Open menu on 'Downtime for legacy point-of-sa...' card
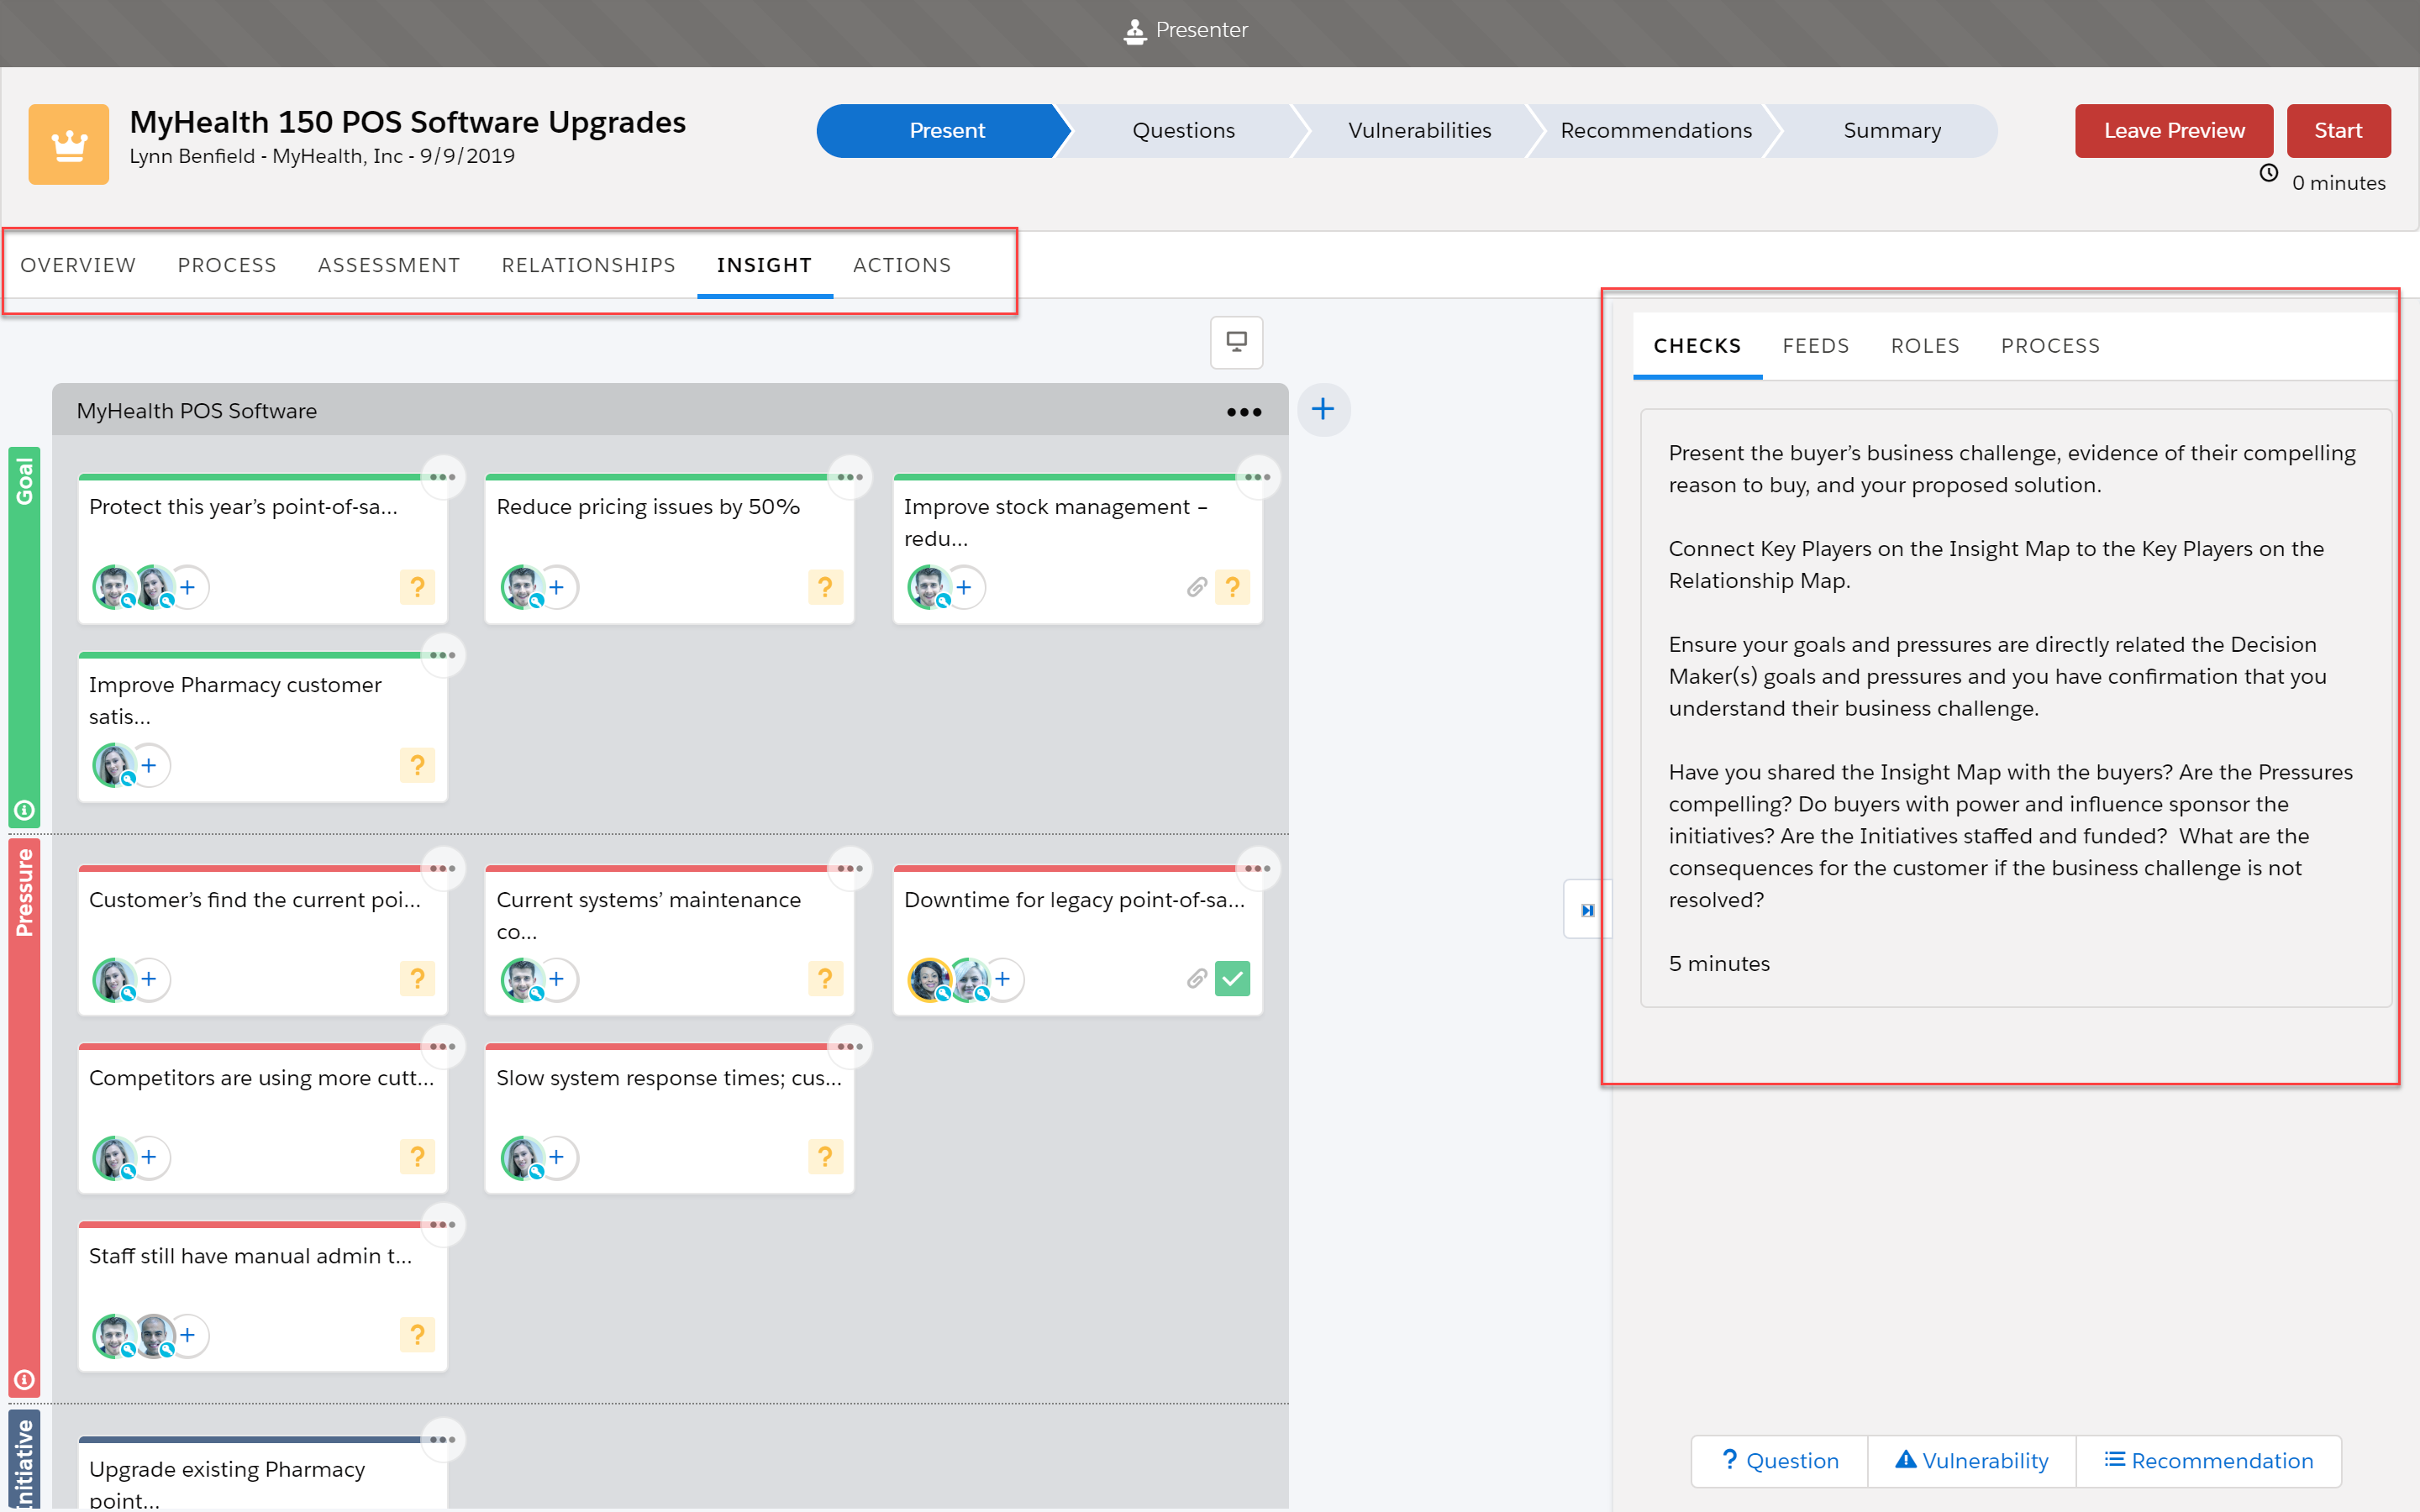The height and width of the screenshot is (1512, 2420). (x=1257, y=868)
